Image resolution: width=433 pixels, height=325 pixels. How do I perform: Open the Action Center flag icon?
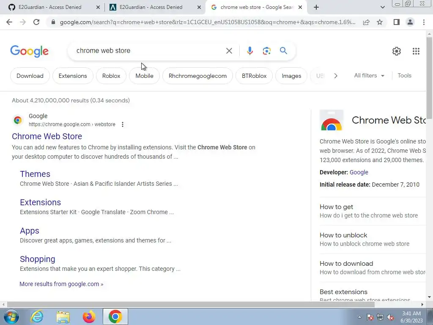(370, 317)
